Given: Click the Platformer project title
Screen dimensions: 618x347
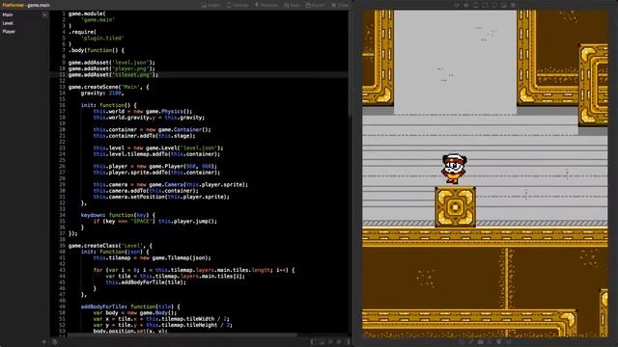Looking at the screenshot, I should point(13,5).
